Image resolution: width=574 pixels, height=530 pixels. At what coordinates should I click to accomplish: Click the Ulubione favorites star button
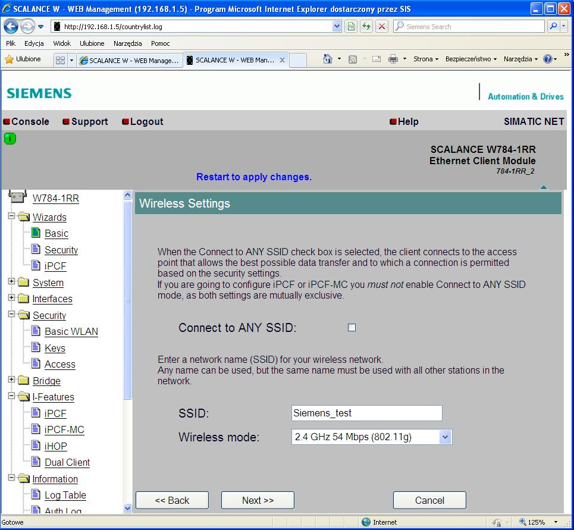(23, 59)
